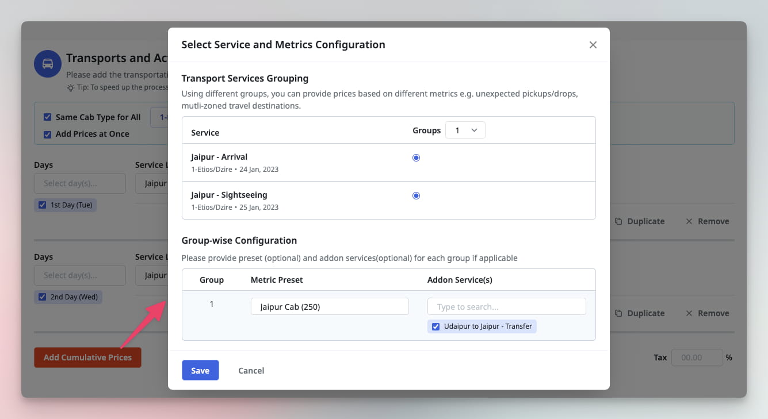Toggle the "1st Day (Tue)" checkbox
Viewport: 768px width, 419px height.
pos(42,205)
